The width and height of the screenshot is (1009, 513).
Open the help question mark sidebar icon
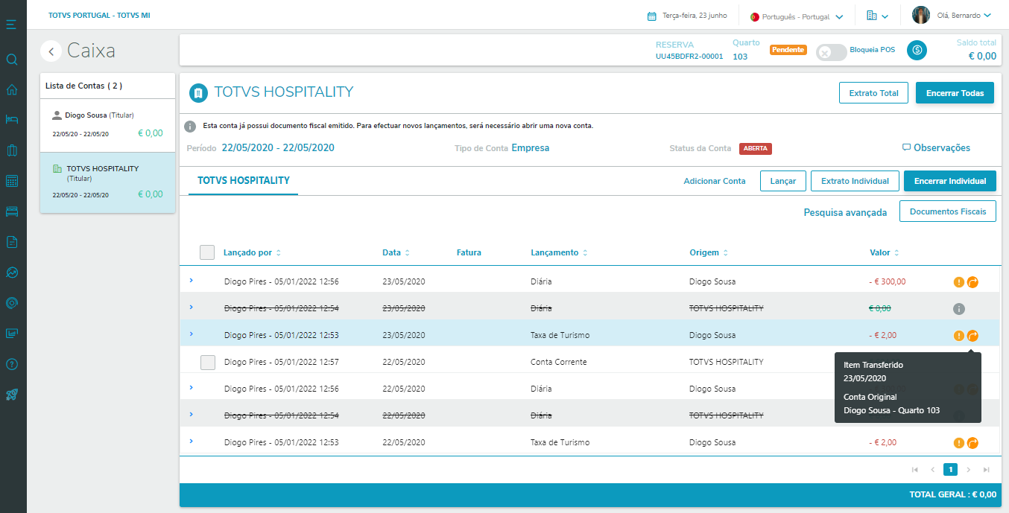click(11, 364)
